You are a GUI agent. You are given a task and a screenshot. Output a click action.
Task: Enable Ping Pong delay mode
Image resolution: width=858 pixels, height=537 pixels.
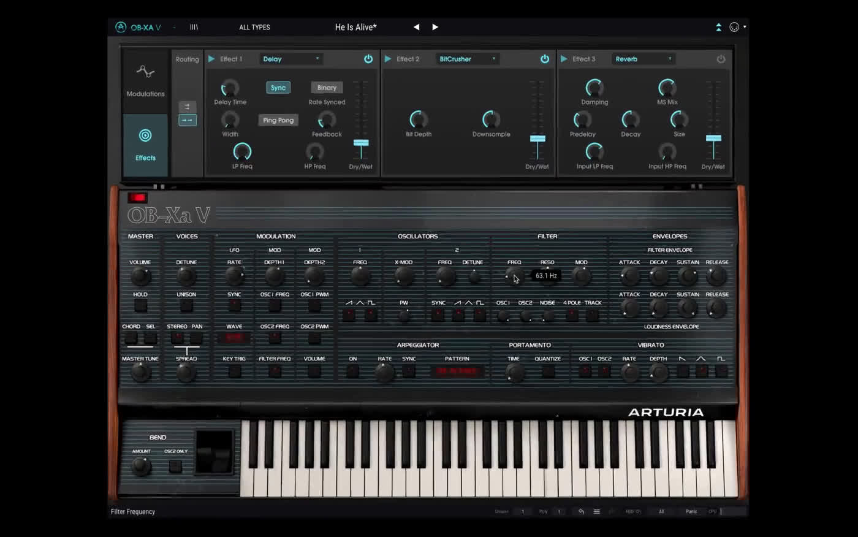pos(278,120)
